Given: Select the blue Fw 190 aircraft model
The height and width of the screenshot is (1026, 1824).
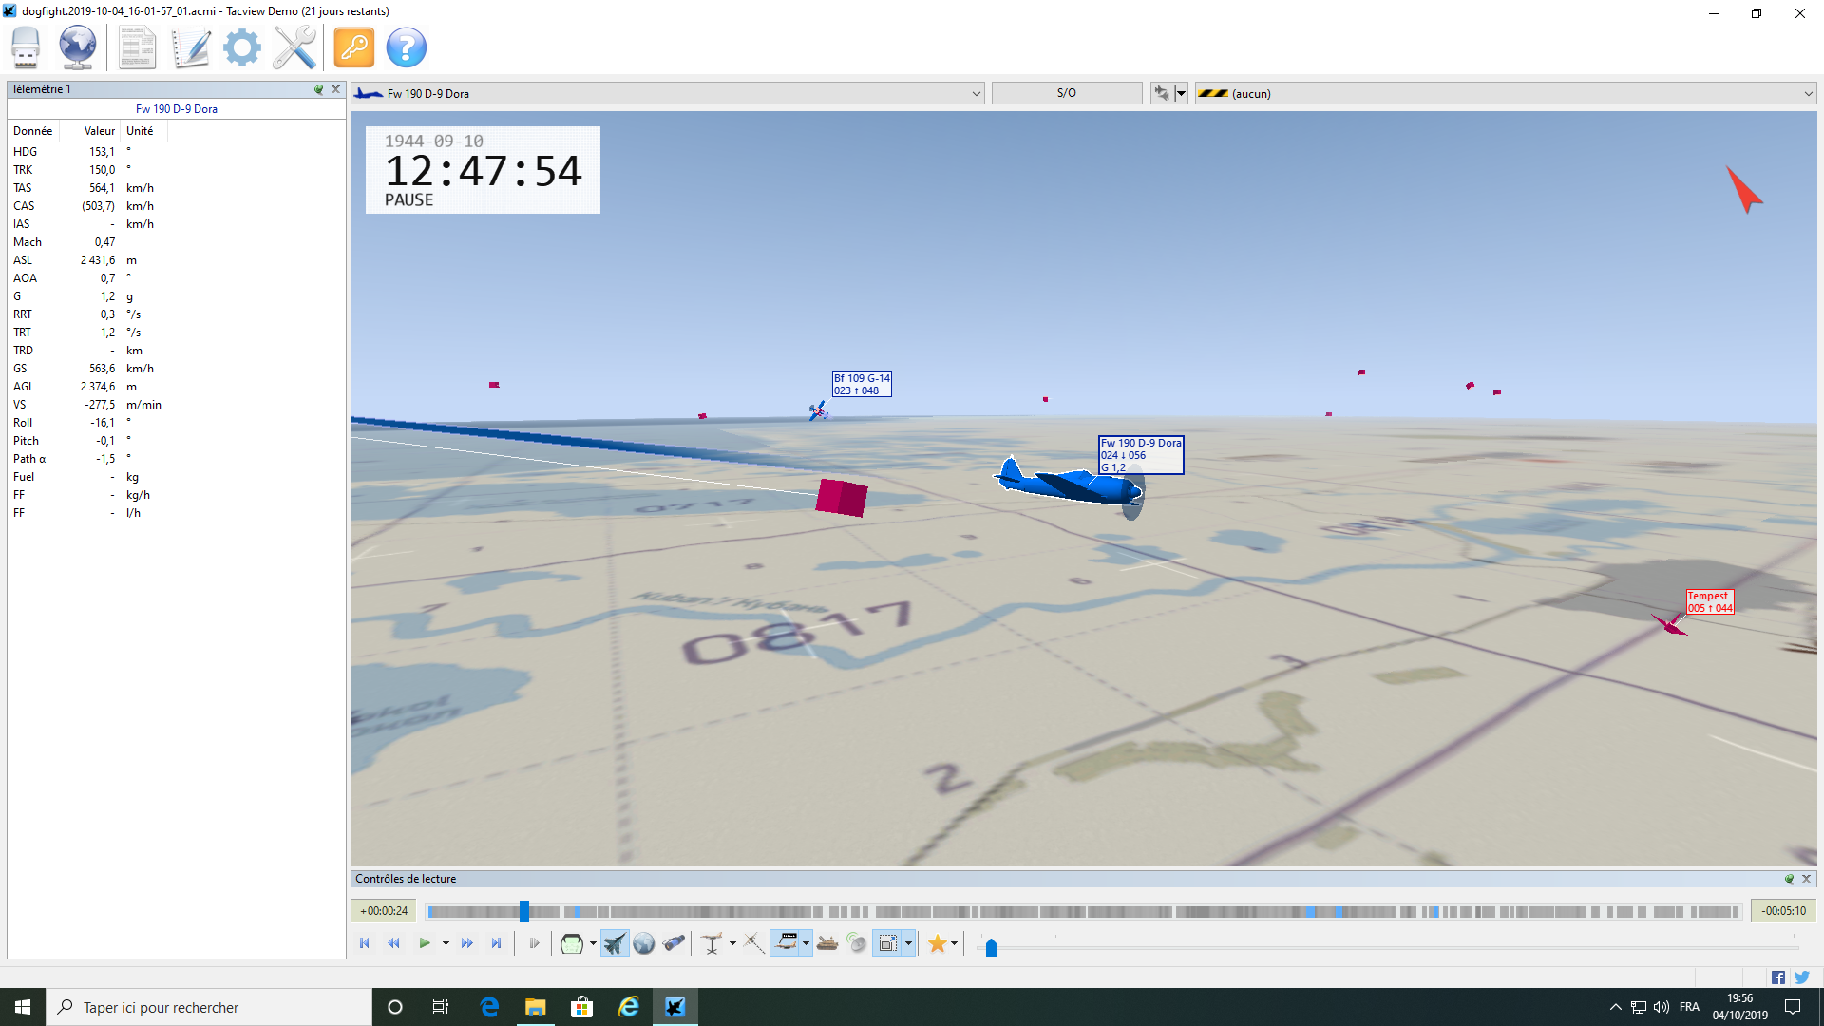Looking at the screenshot, I should 1070,484.
